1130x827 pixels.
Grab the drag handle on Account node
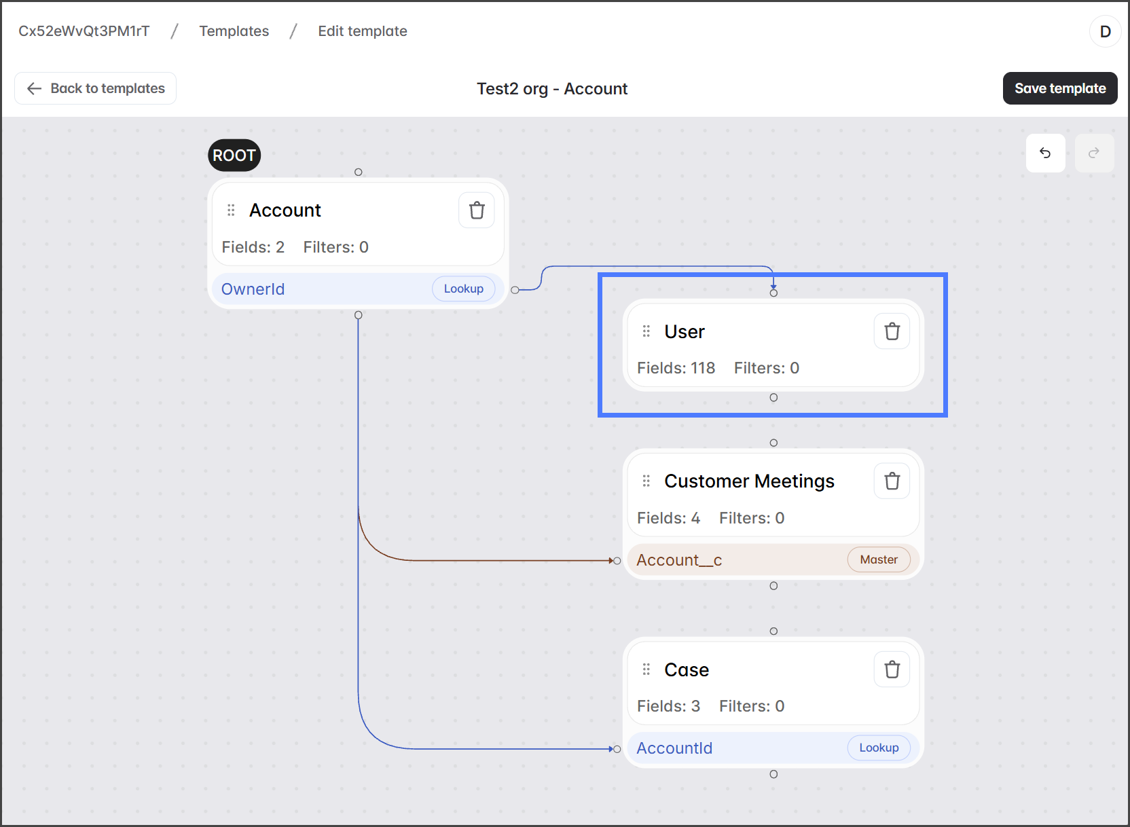click(x=231, y=210)
